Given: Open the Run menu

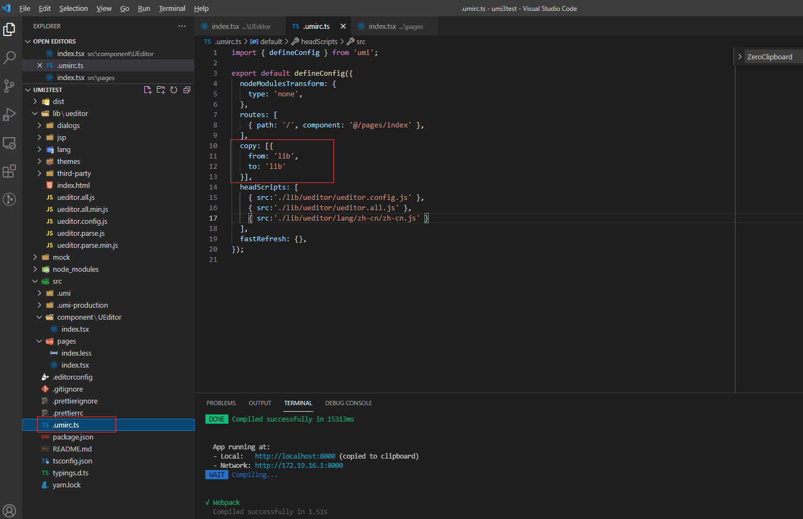Looking at the screenshot, I should 144,8.
